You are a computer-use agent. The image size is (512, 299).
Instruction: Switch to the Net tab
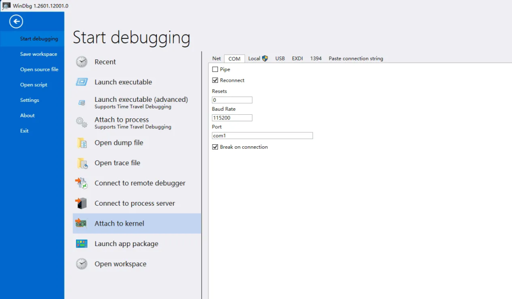click(216, 58)
